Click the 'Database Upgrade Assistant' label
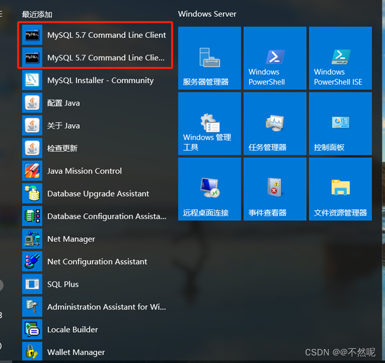The width and height of the screenshot is (385, 363). pyautogui.click(x=98, y=194)
